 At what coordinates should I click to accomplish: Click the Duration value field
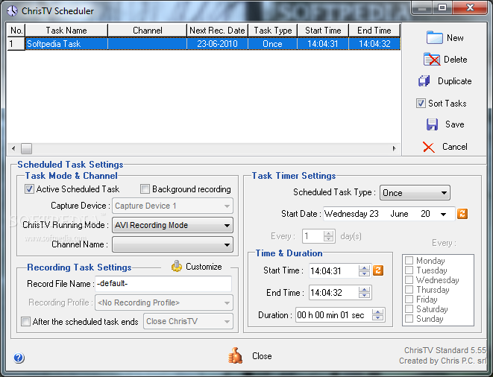[333, 315]
